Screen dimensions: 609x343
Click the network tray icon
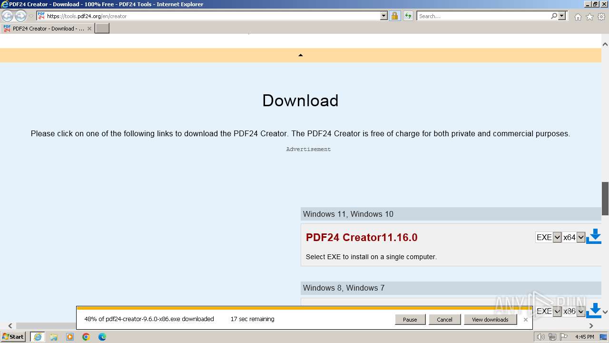(x=552, y=337)
